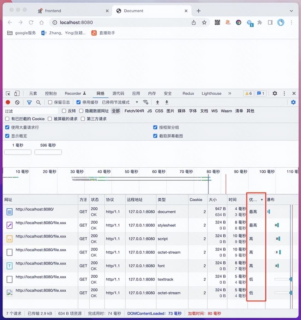301x320 pixels.
Task: Check 有已拦截的 Cookie checkbox
Action: point(7,119)
